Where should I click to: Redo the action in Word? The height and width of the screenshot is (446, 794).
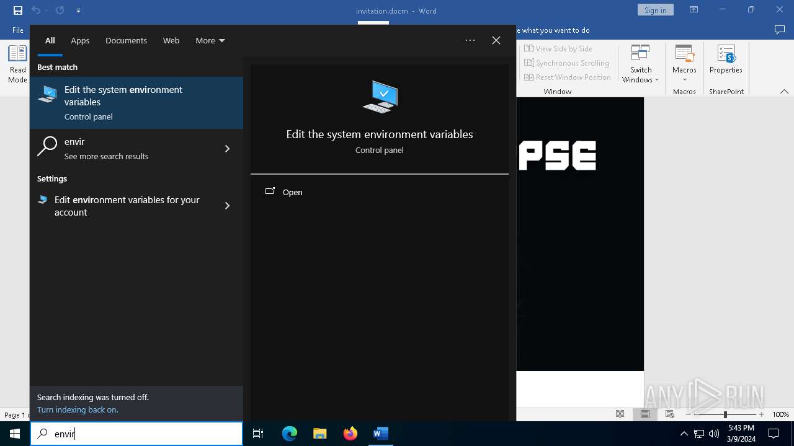coord(60,11)
